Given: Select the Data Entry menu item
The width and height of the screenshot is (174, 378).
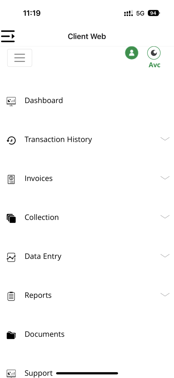Looking at the screenshot, I should pyautogui.click(x=43, y=257).
